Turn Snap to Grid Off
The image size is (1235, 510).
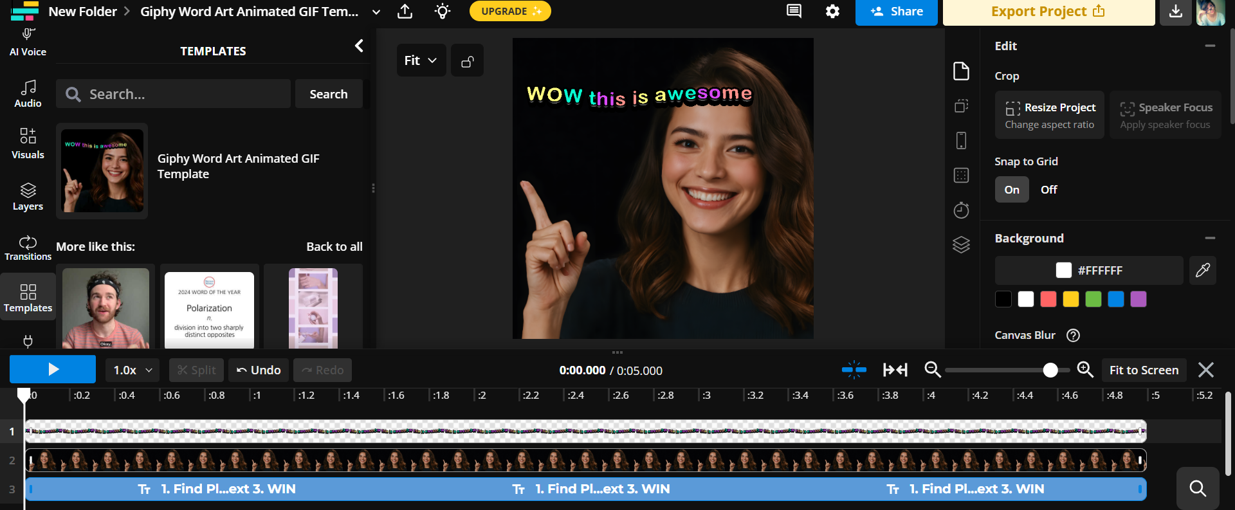pyautogui.click(x=1048, y=190)
